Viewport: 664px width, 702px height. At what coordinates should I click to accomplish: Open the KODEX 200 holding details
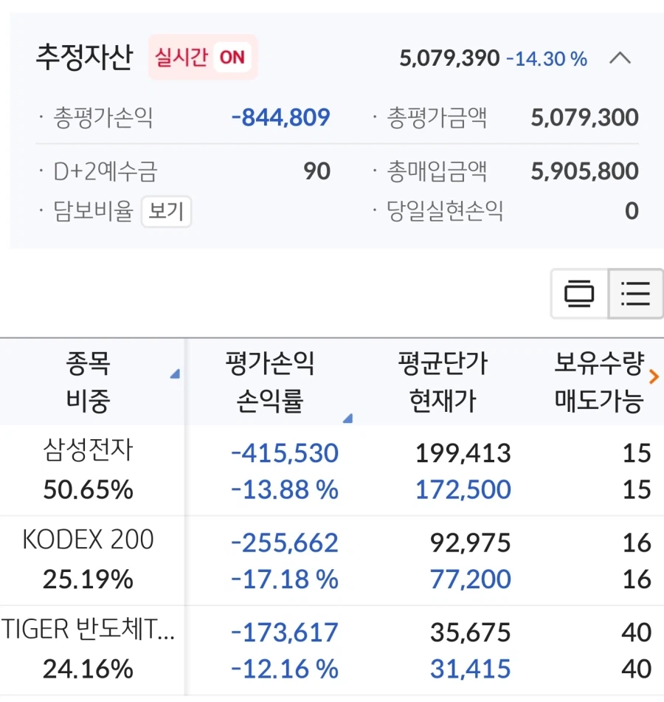(x=89, y=560)
